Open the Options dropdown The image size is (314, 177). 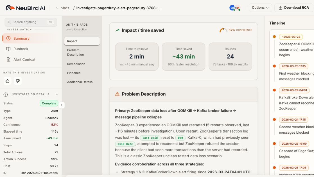(x=260, y=8)
